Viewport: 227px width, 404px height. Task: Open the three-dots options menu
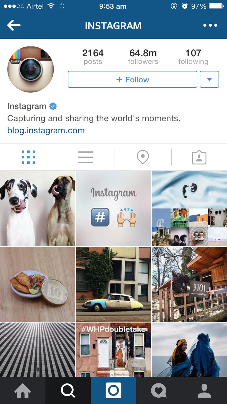[210, 25]
